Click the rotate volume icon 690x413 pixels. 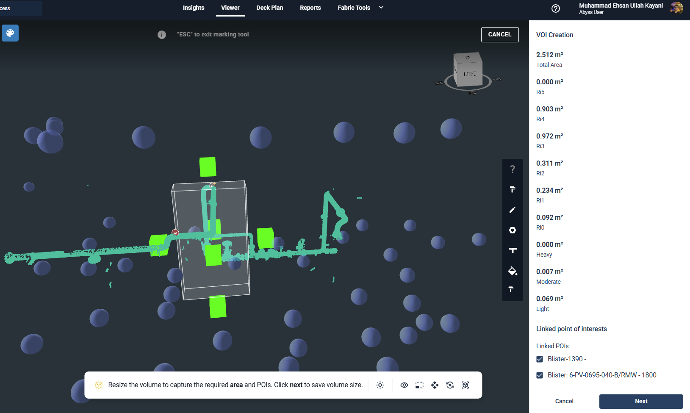pyautogui.click(x=450, y=385)
